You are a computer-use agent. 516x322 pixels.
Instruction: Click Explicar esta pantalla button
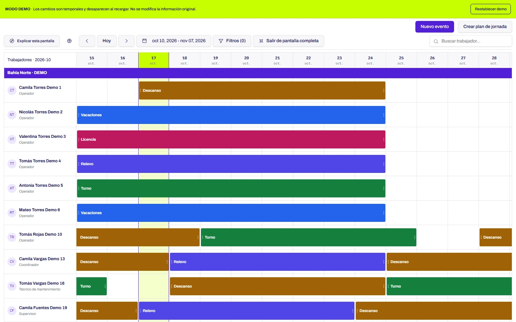pyautogui.click(x=32, y=41)
